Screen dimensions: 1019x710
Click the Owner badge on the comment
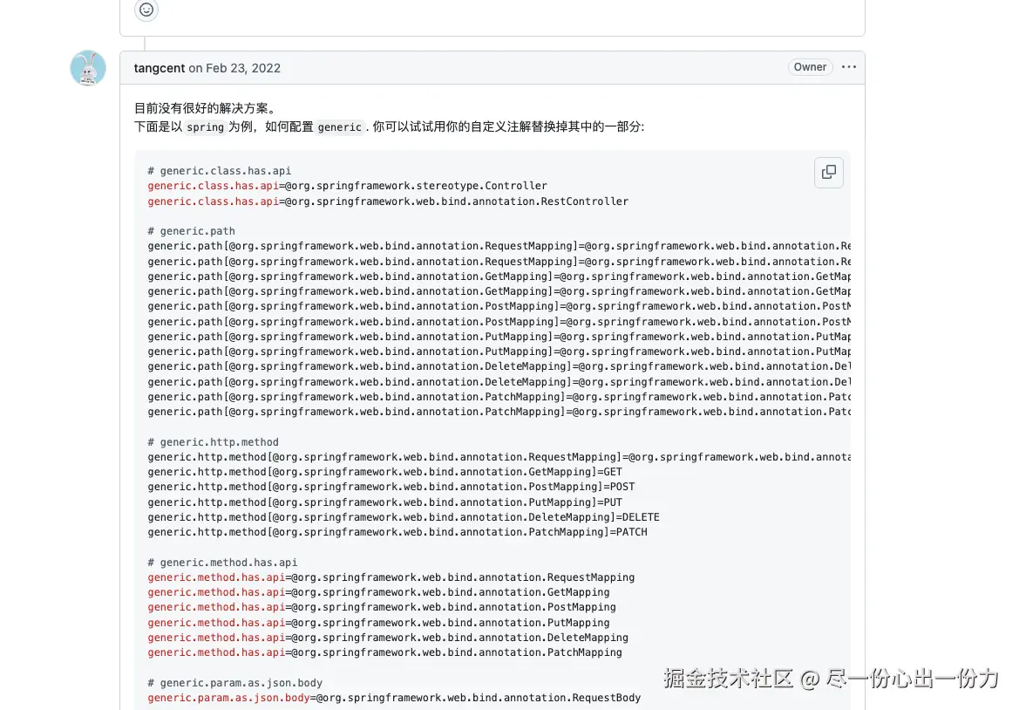(810, 67)
